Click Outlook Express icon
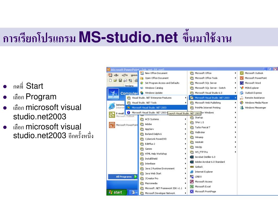278x208 pixels. [x=242, y=93]
